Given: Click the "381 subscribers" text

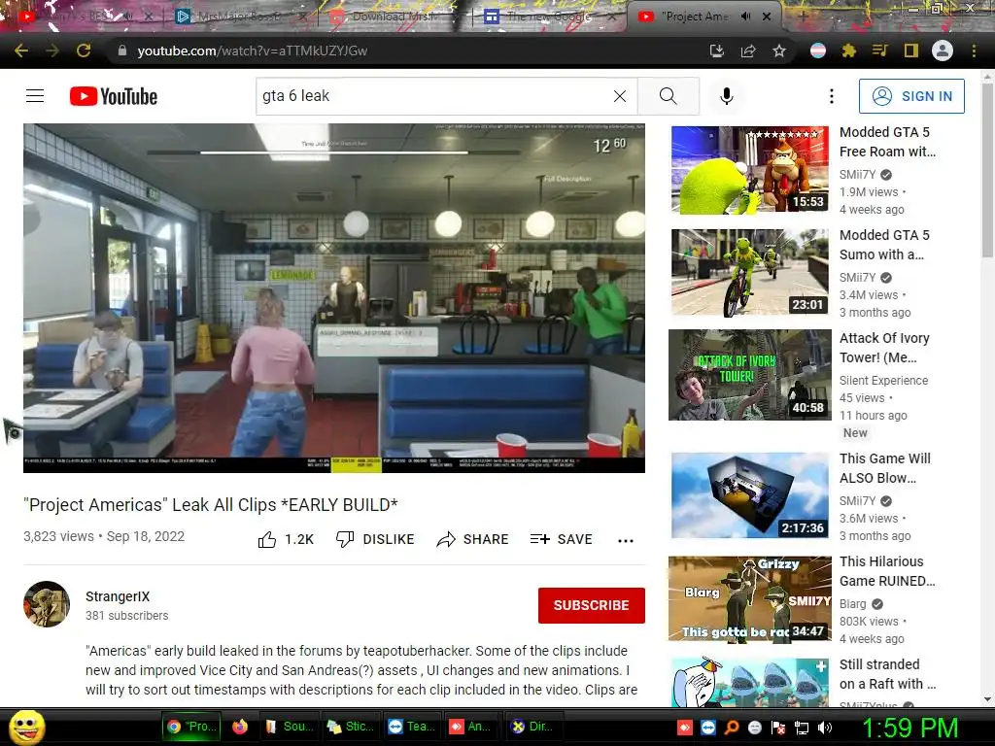Looking at the screenshot, I should [127, 615].
